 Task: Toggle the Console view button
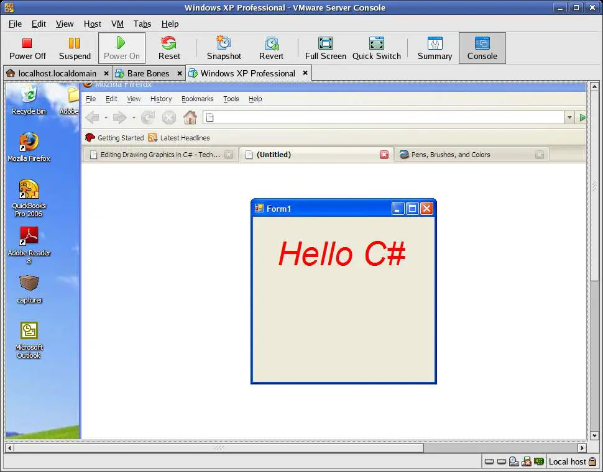[x=482, y=48]
